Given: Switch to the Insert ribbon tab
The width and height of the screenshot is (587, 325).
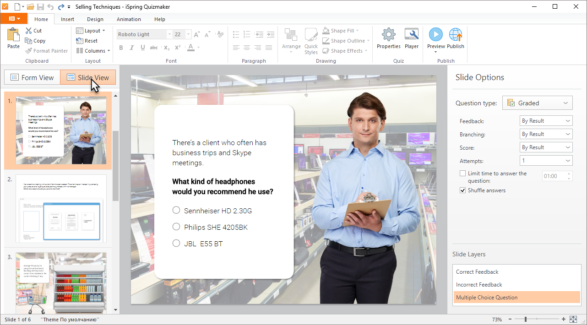Looking at the screenshot, I should pyautogui.click(x=67, y=19).
